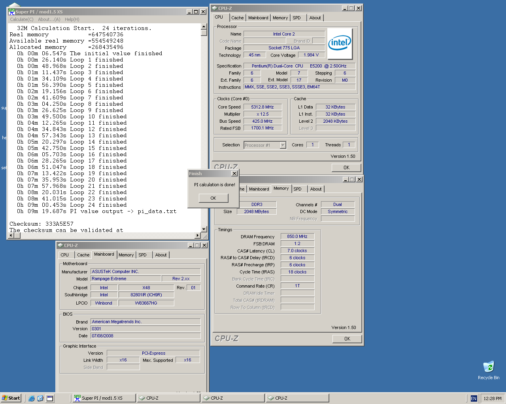
Task: Click the Checksum: 333A5E57 line
Action: pyautogui.click(x=42, y=224)
